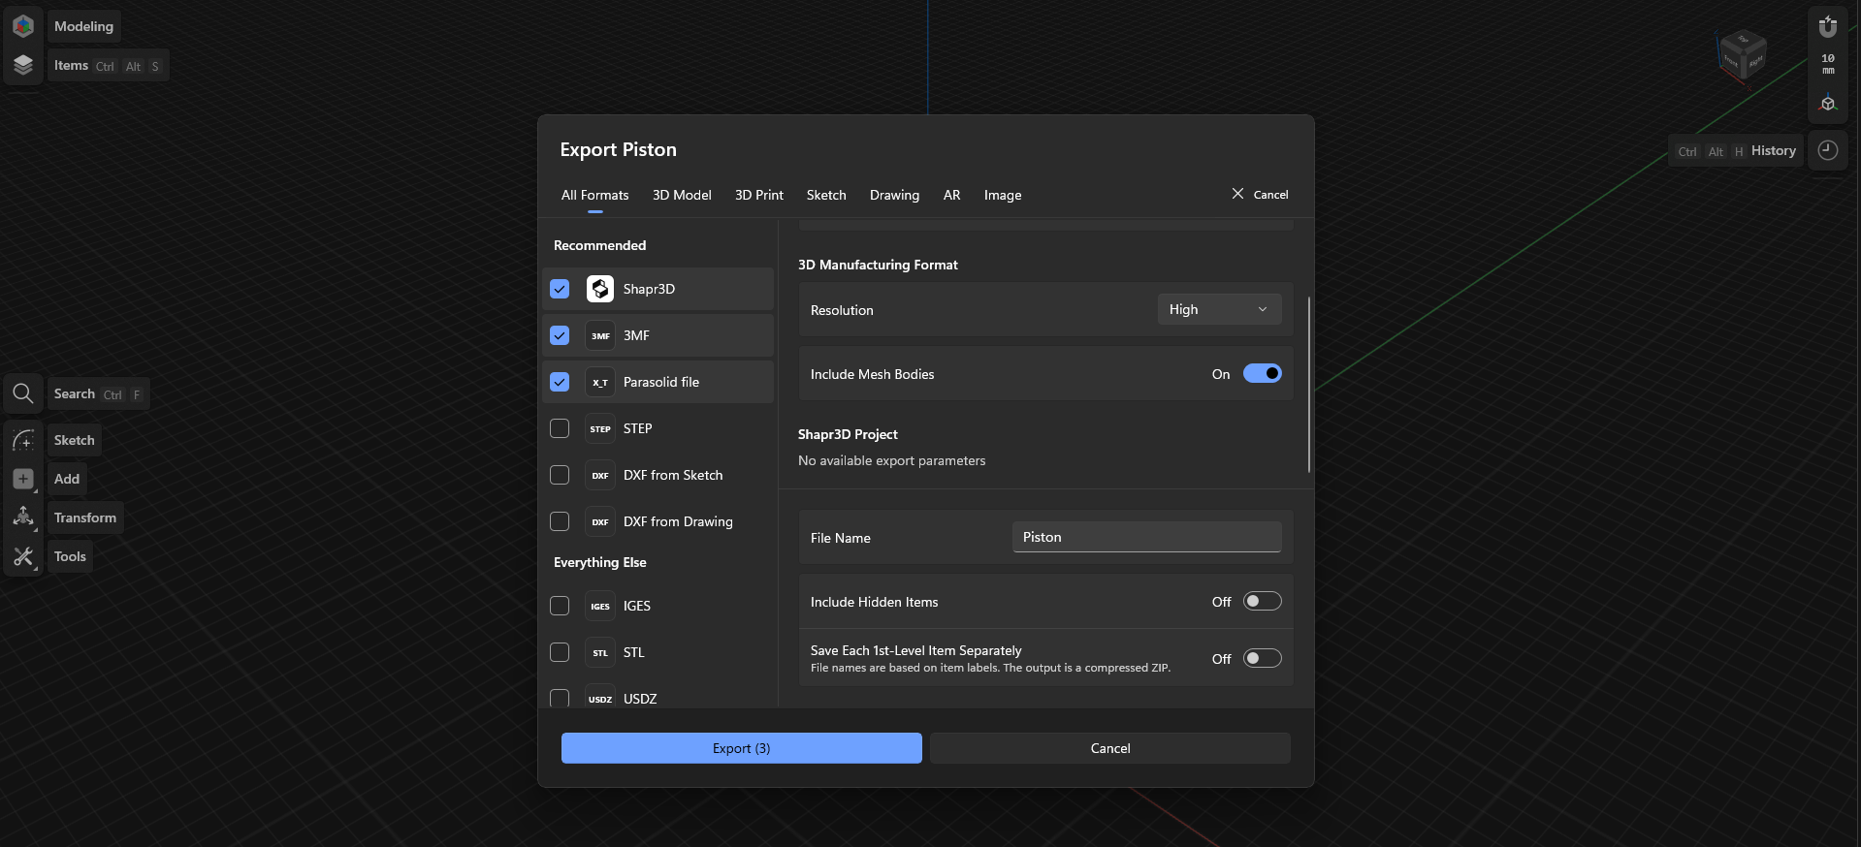Image resolution: width=1861 pixels, height=847 pixels.
Task: Click the orientation view cube
Action: click(1743, 55)
